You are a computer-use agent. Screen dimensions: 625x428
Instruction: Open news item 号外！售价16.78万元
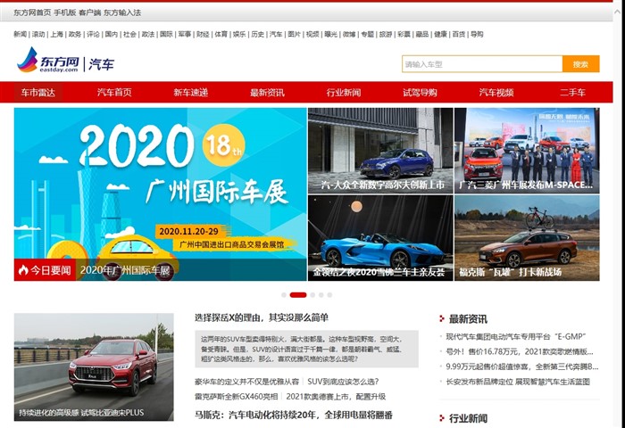point(520,351)
